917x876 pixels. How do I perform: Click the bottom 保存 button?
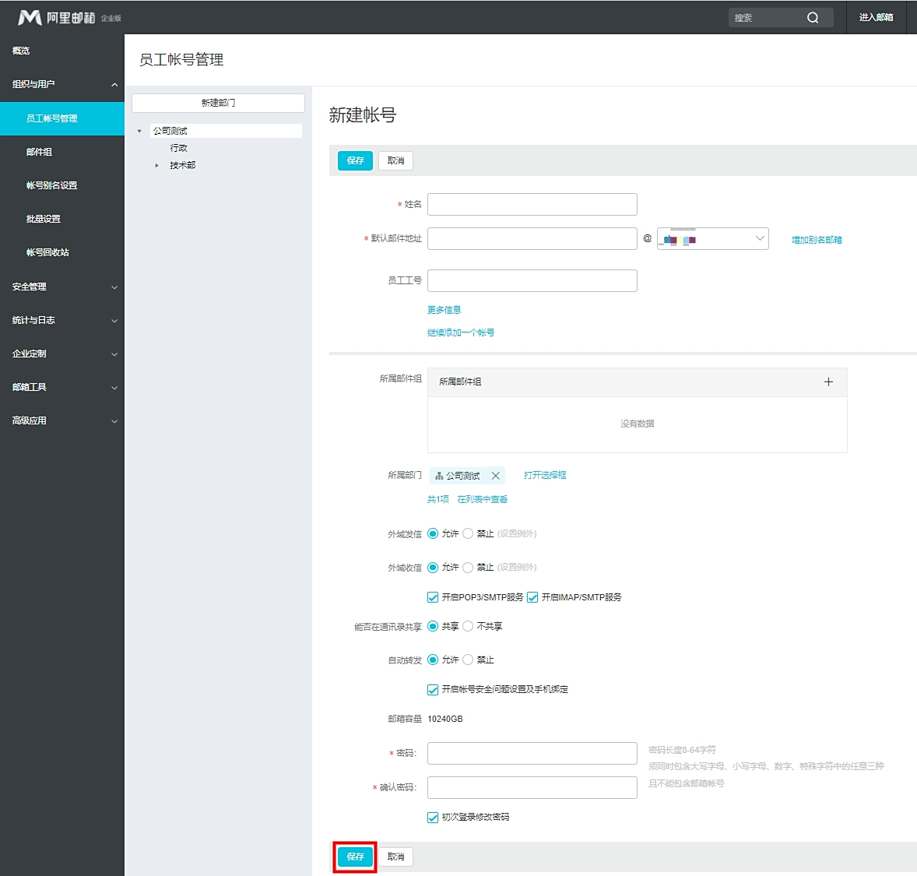click(355, 857)
